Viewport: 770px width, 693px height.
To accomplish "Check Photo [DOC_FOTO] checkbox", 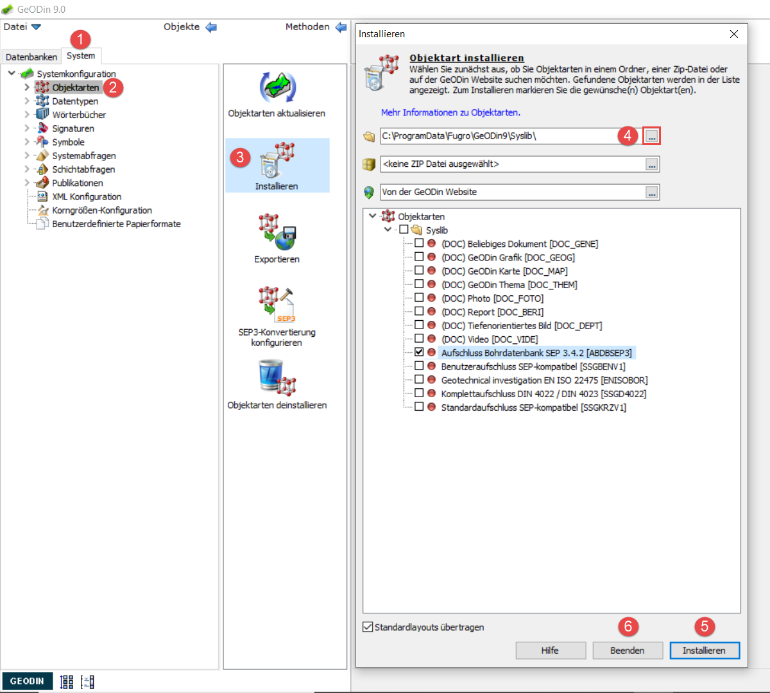I will tap(419, 298).
